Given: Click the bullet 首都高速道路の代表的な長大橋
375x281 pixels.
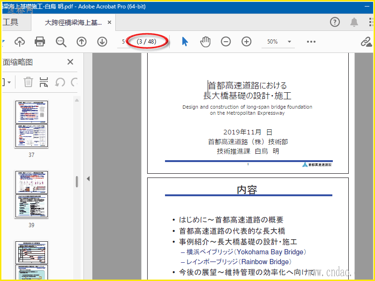Looking at the screenshot, I should tap(232, 231).
